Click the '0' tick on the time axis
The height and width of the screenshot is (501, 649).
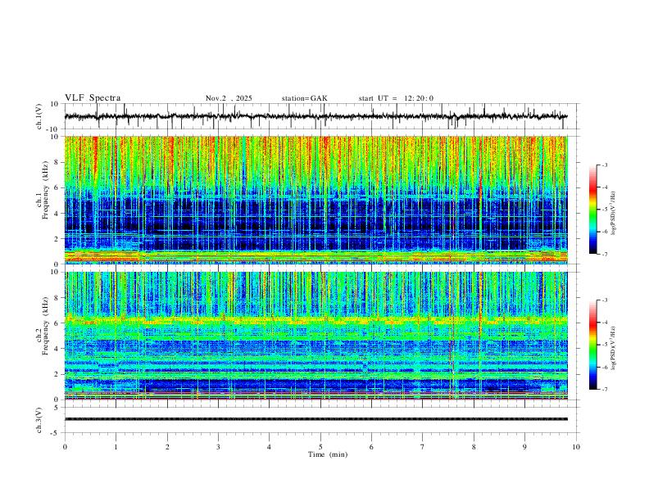(x=65, y=447)
